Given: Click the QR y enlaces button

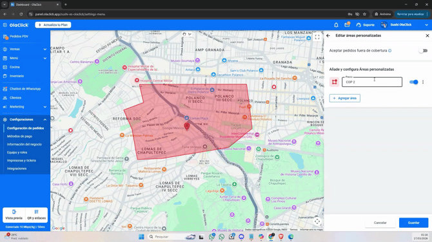Looking at the screenshot, I should tap(36, 215).
